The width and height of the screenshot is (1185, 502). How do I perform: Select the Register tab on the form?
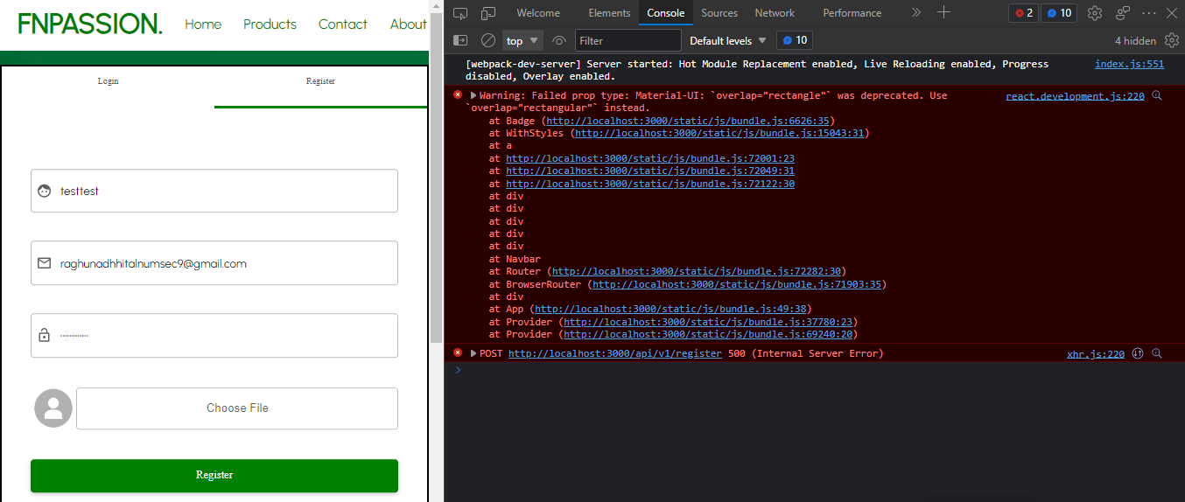(320, 81)
